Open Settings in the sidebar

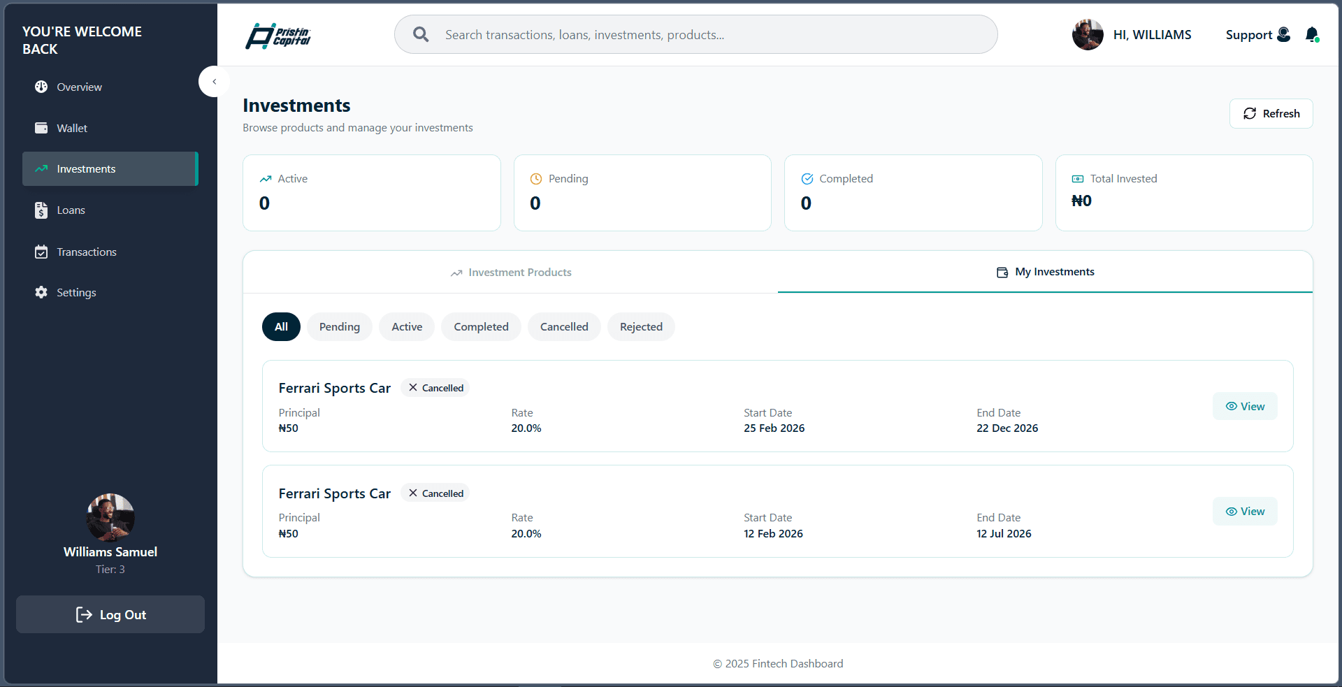pyautogui.click(x=110, y=292)
